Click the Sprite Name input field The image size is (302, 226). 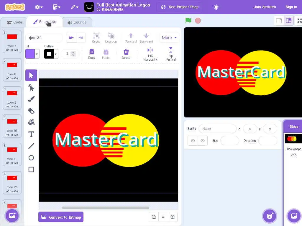pos(217,129)
